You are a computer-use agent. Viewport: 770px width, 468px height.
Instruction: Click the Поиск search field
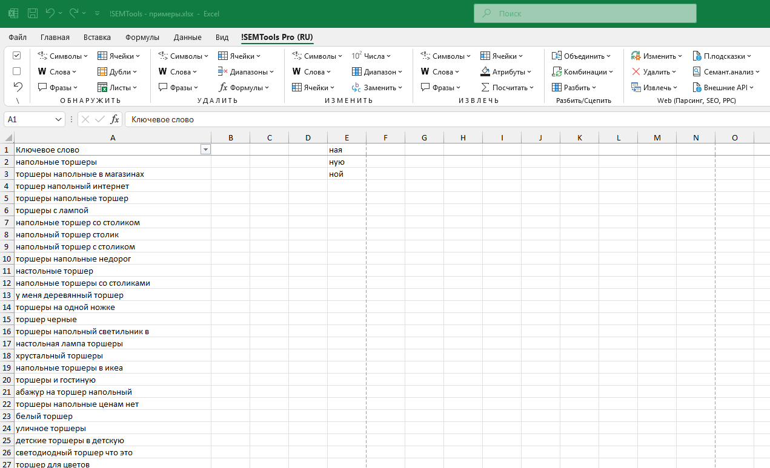[585, 13]
